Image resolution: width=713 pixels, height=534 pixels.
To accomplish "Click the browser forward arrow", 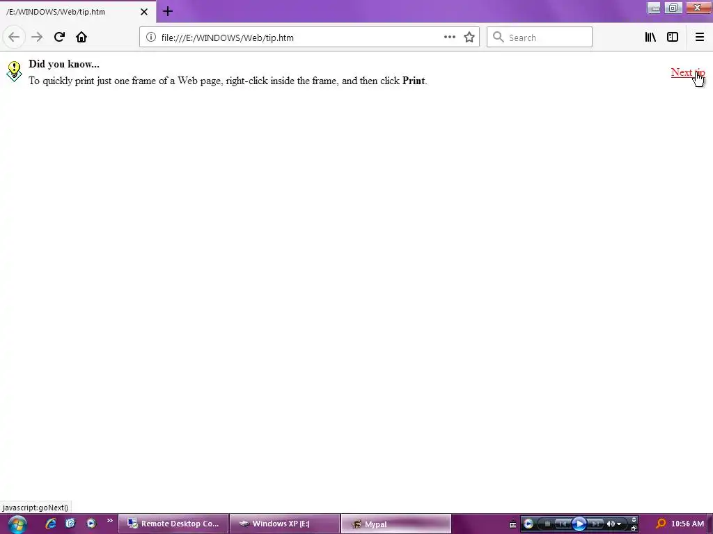I will [37, 38].
